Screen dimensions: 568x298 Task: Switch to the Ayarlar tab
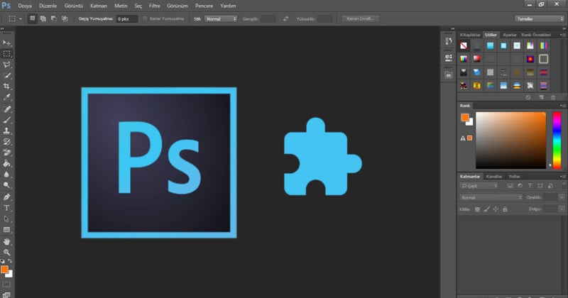click(509, 35)
